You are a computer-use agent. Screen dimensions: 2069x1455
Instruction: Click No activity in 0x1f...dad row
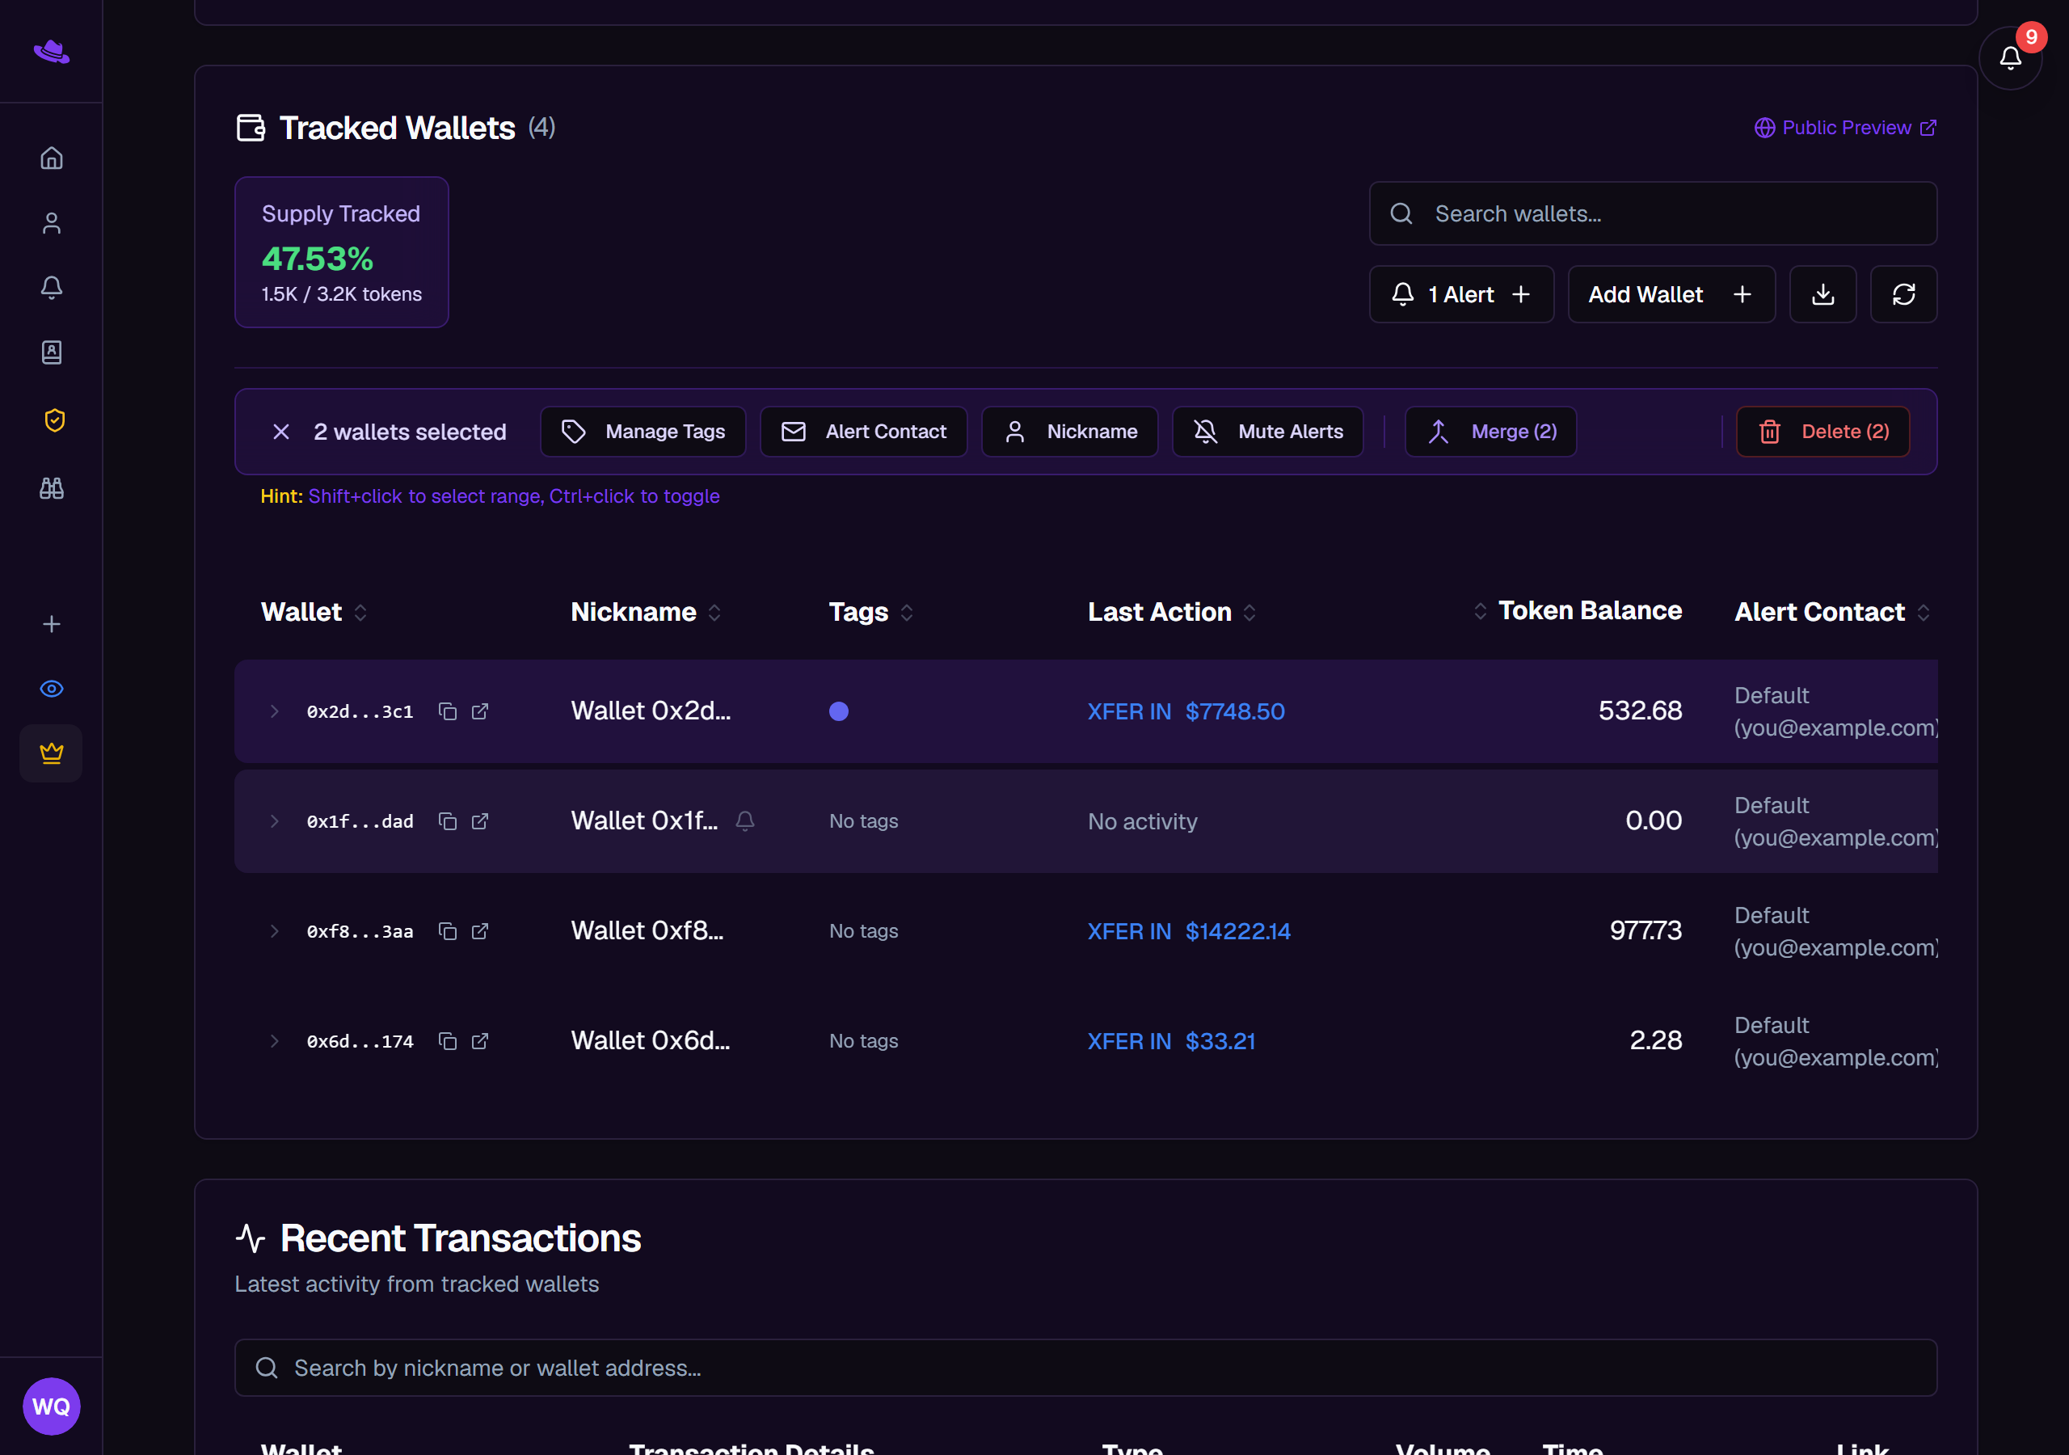1143,821
